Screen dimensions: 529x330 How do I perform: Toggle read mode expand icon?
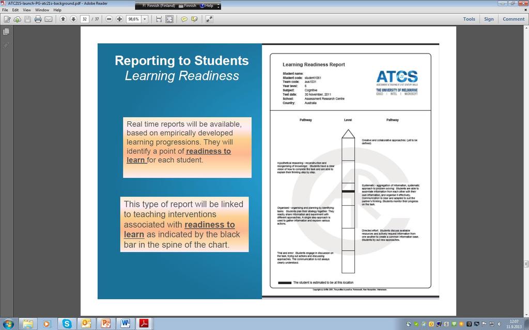[x=210, y=19]
